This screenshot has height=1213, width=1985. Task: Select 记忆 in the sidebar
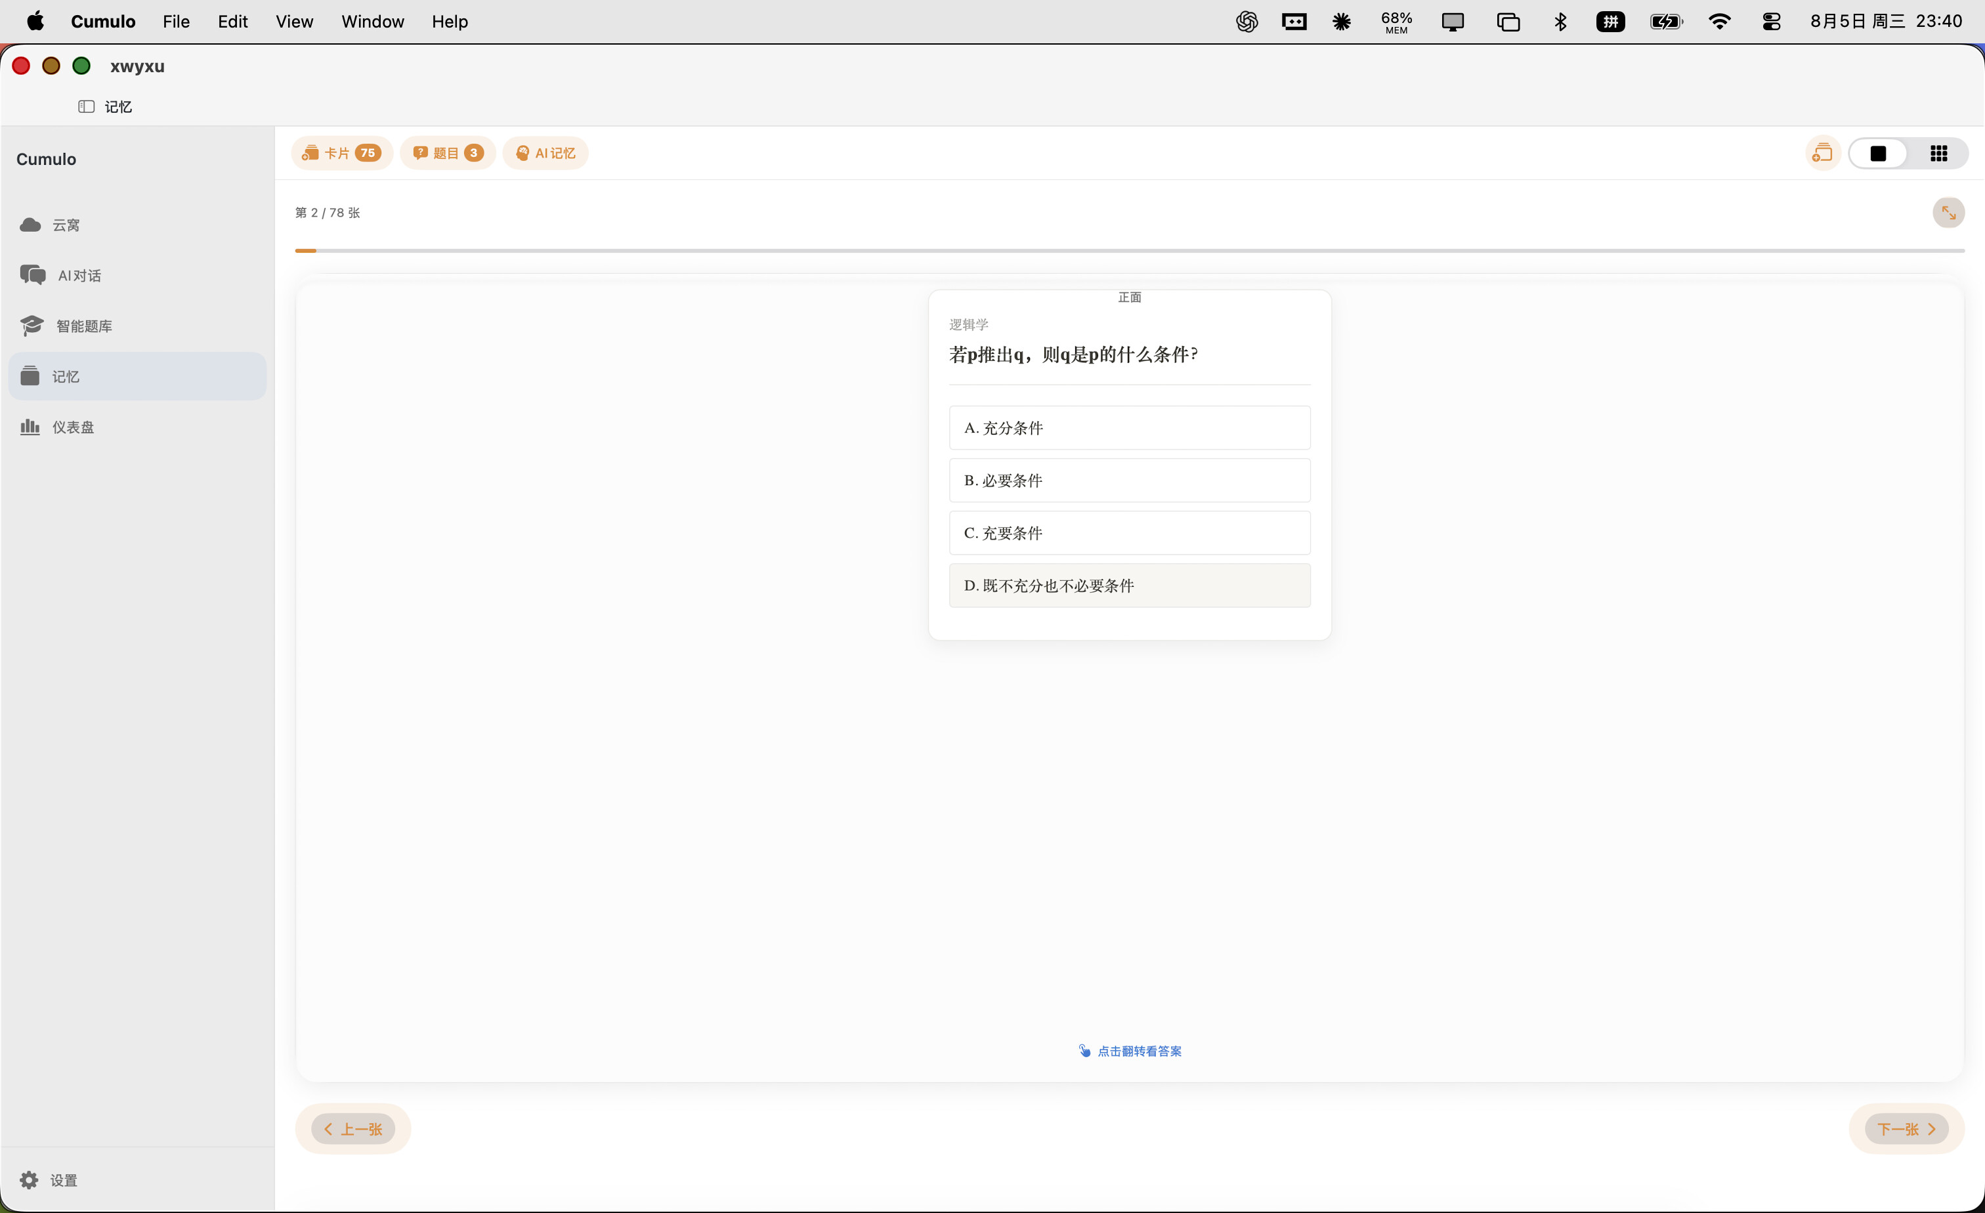137,376
